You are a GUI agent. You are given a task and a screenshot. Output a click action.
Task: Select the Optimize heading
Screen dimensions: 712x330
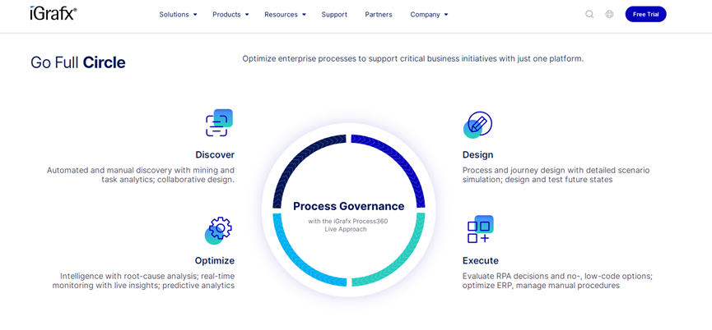[x=214, y=261]
